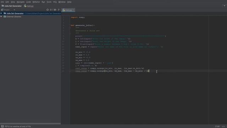Expand External Libraries node
227x128 pixels.
(1, 17)
